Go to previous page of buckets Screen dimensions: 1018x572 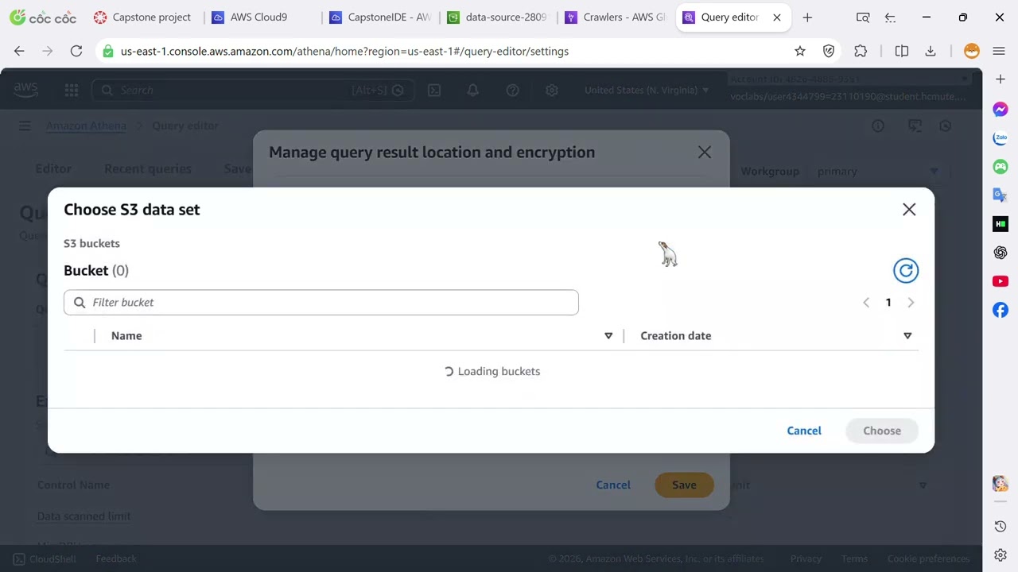click(x=866, y=303)
